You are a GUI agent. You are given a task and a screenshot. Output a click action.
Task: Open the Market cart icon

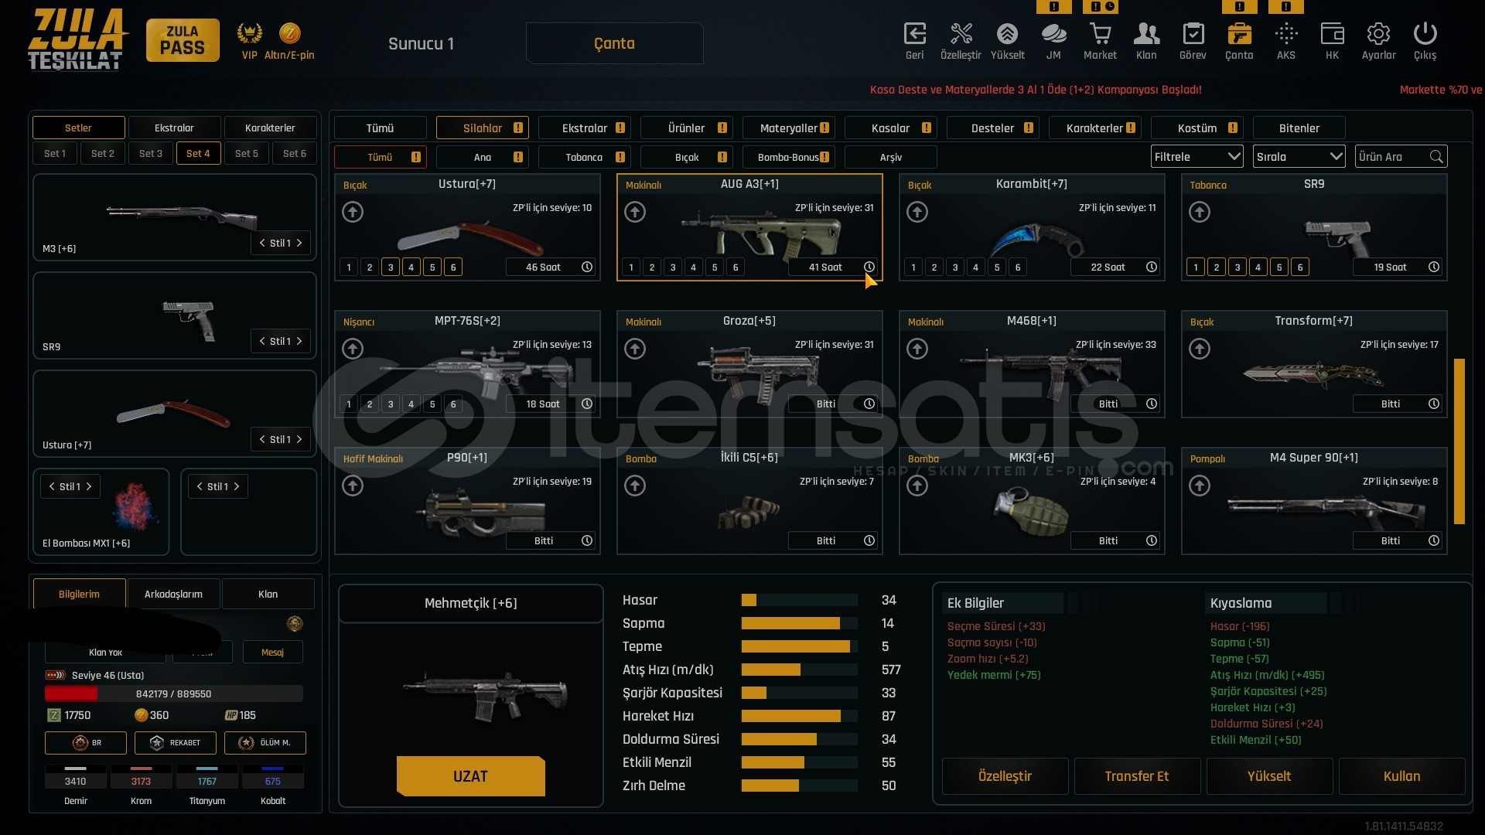(1100, 35)
